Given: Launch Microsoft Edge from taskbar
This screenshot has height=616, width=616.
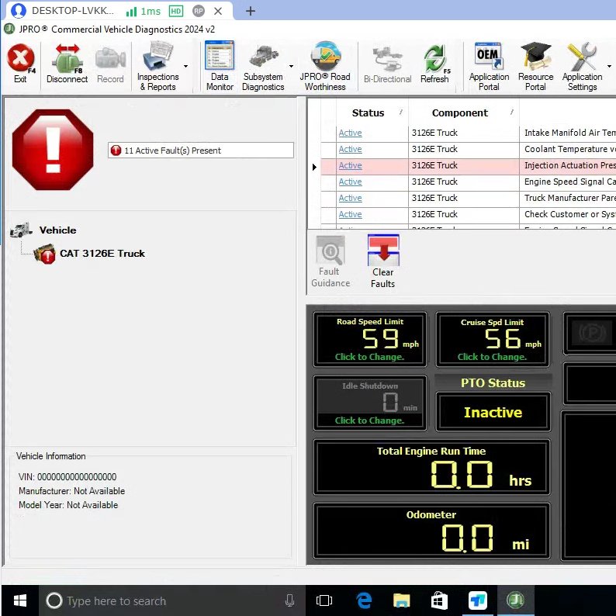Looking at the screenshot, I should pos(364,600).
